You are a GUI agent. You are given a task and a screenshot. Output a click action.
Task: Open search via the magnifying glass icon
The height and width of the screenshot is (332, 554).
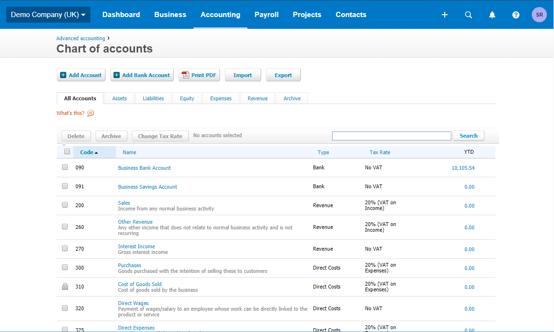tap(468, 15)
